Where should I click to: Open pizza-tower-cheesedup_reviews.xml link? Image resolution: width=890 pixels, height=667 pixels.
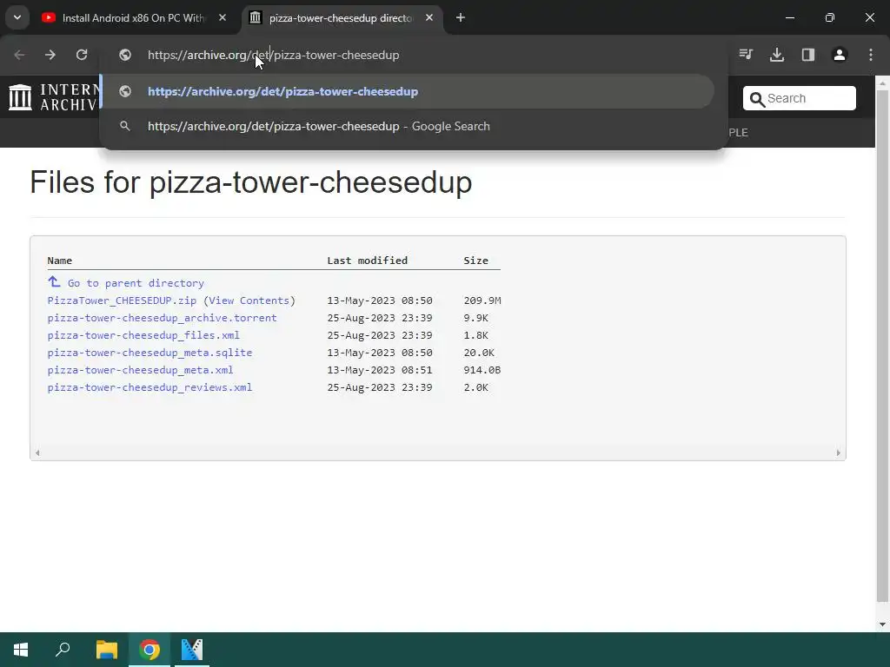coord(149,387)
